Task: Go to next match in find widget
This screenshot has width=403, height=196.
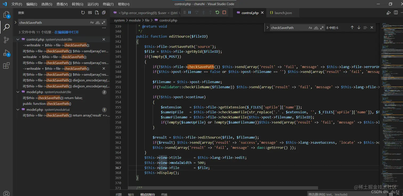Action: [359, 28]
